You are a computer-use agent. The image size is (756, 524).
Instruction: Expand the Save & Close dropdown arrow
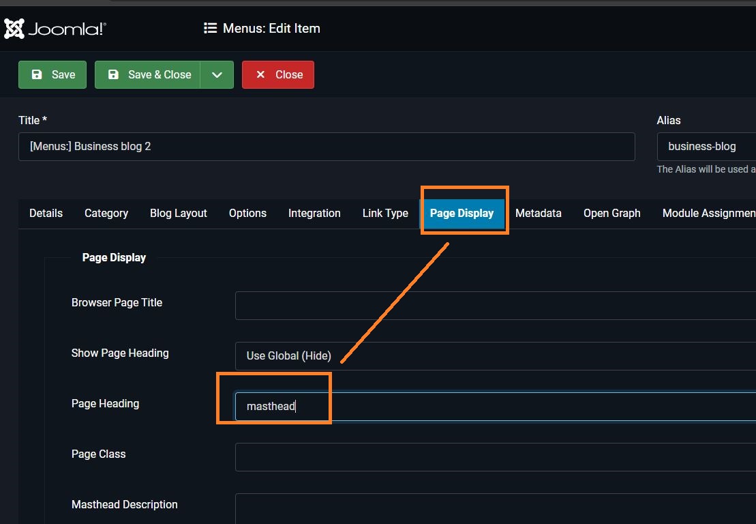[217, 75]
